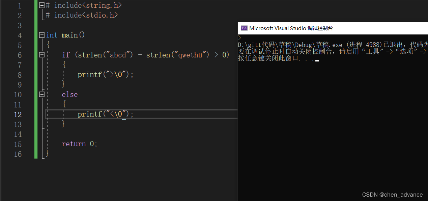Image resolution: width=428 pixels, height=201 pixels.
Task: Click the printf("<\0") statement
Action: click(x=106, y=114)
